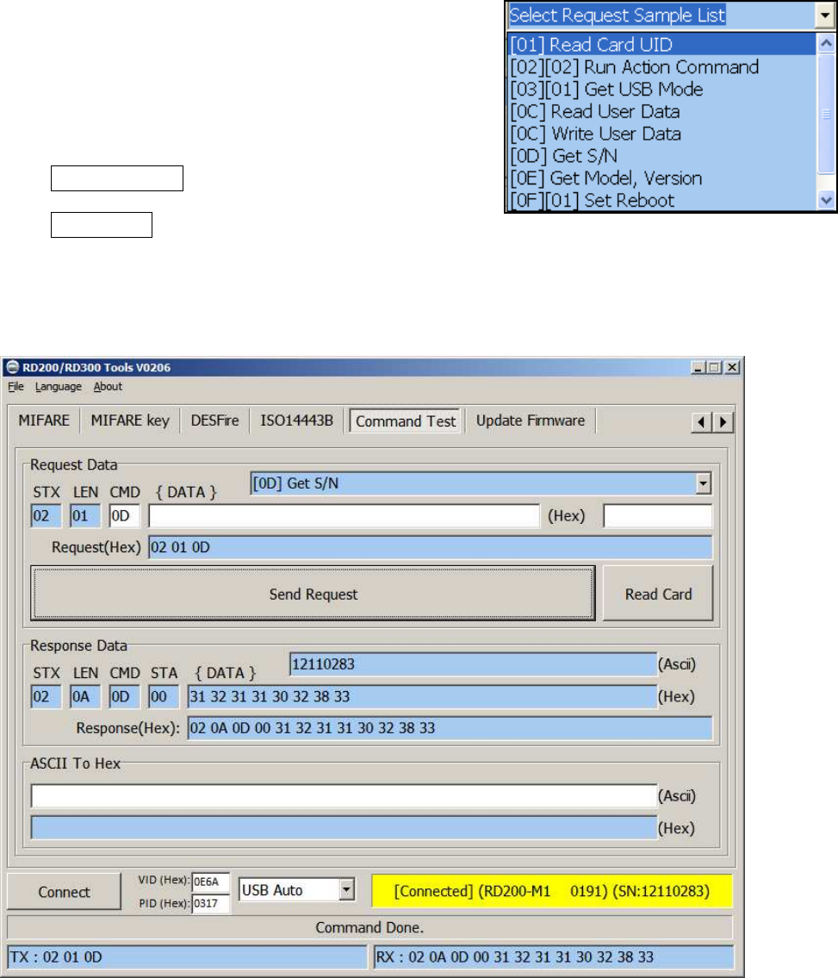The height and width of the screenshot is (978, 838).
Task: Select [01] Read Card UID entry
Action: pyautogui.click(x=661, y=44)
